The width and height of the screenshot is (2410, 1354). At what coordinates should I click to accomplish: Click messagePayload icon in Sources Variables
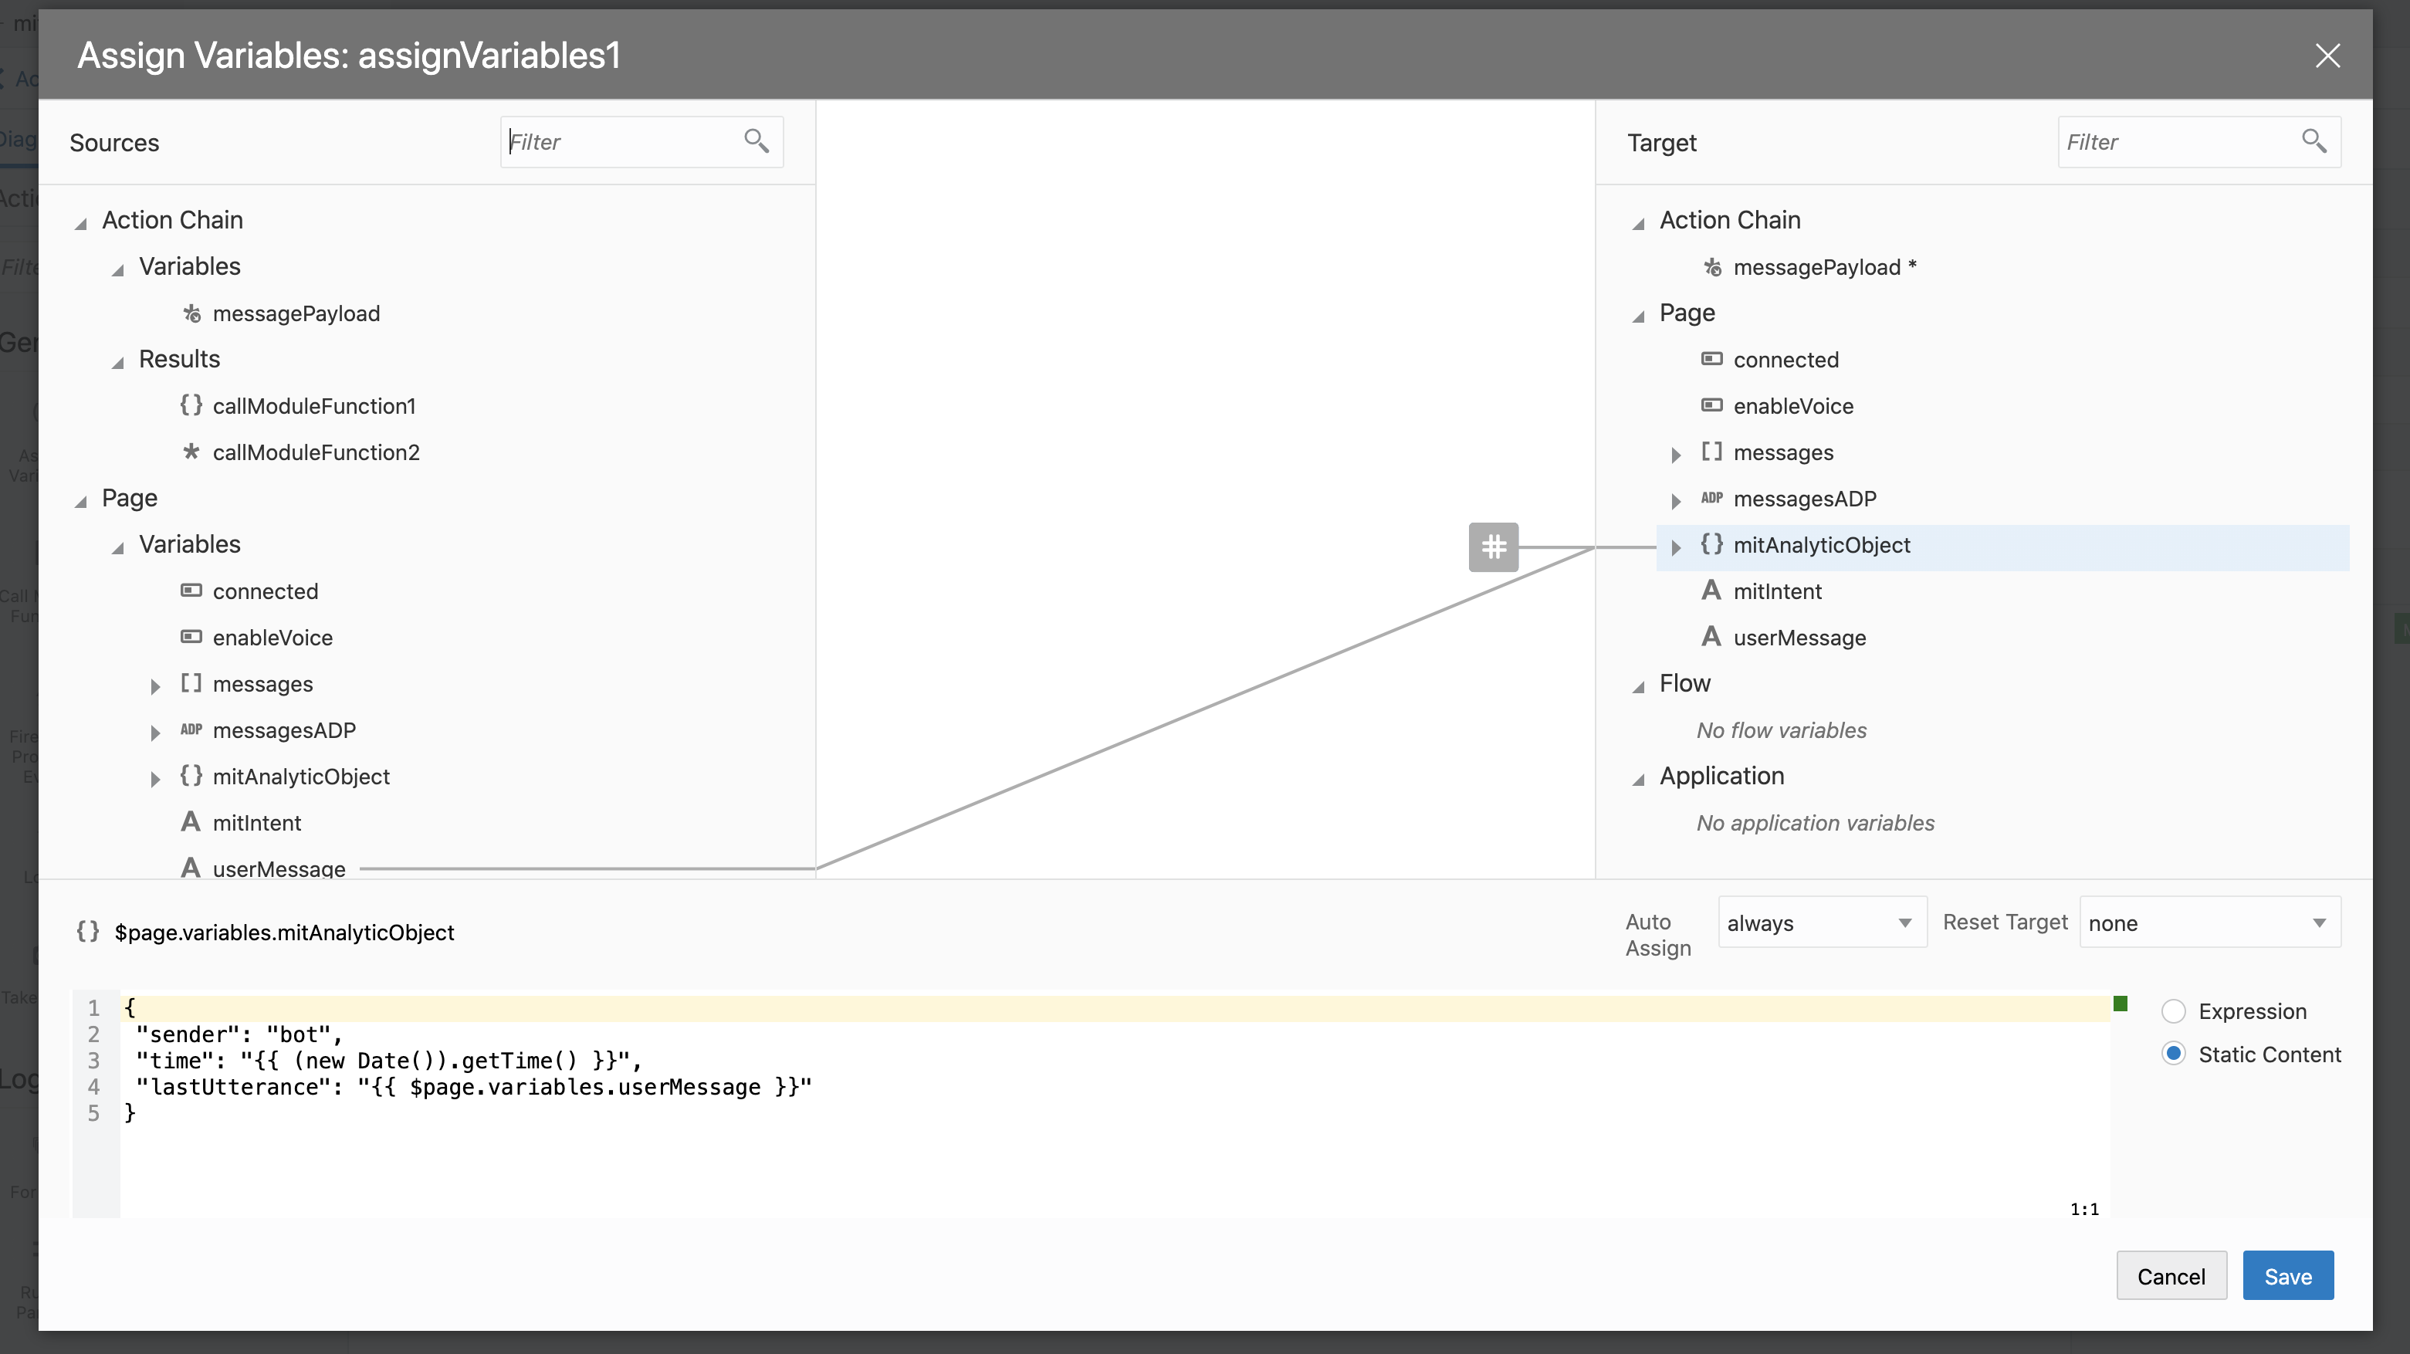coord(191,313)
